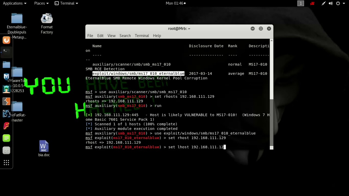Expand the system menu arrow

tap(344, 3)
